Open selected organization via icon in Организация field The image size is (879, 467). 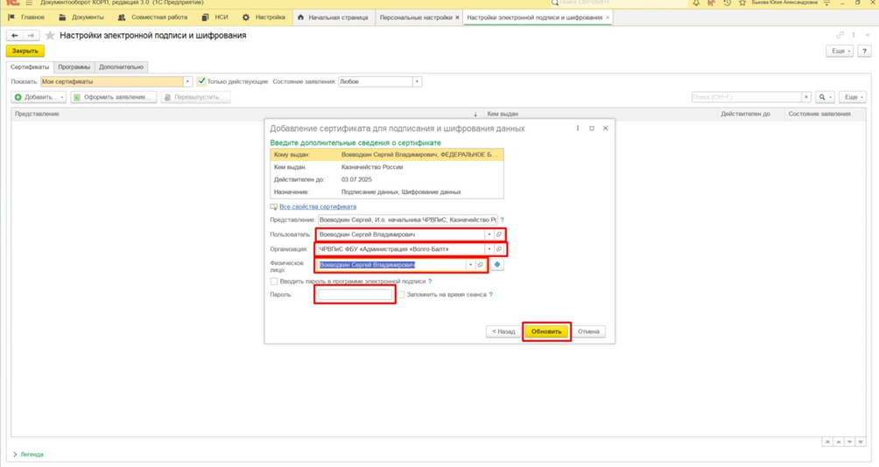(498, 249)
